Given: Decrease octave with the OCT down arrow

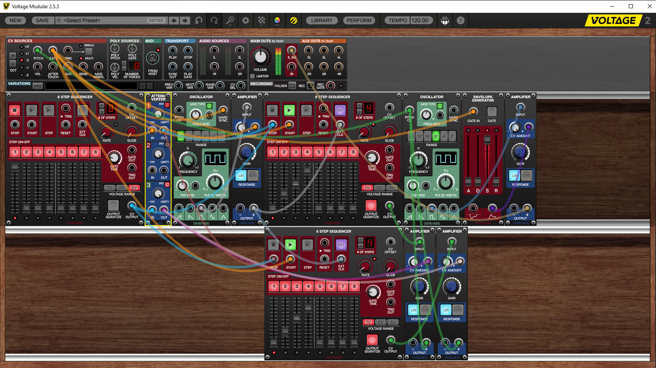Looking at the screenshot, I should (x=13, y=63).
